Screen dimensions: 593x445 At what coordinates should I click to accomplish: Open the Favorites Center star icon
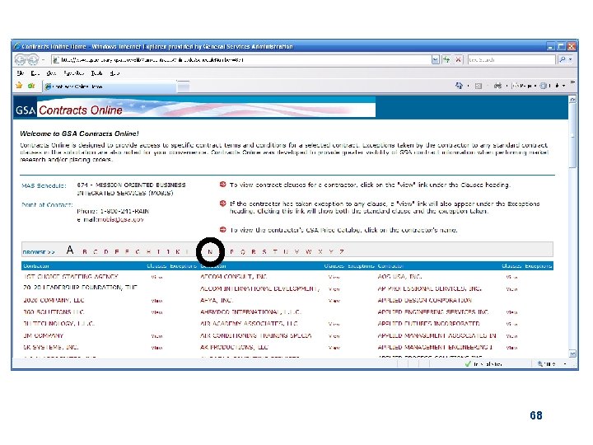click(19, 86)
